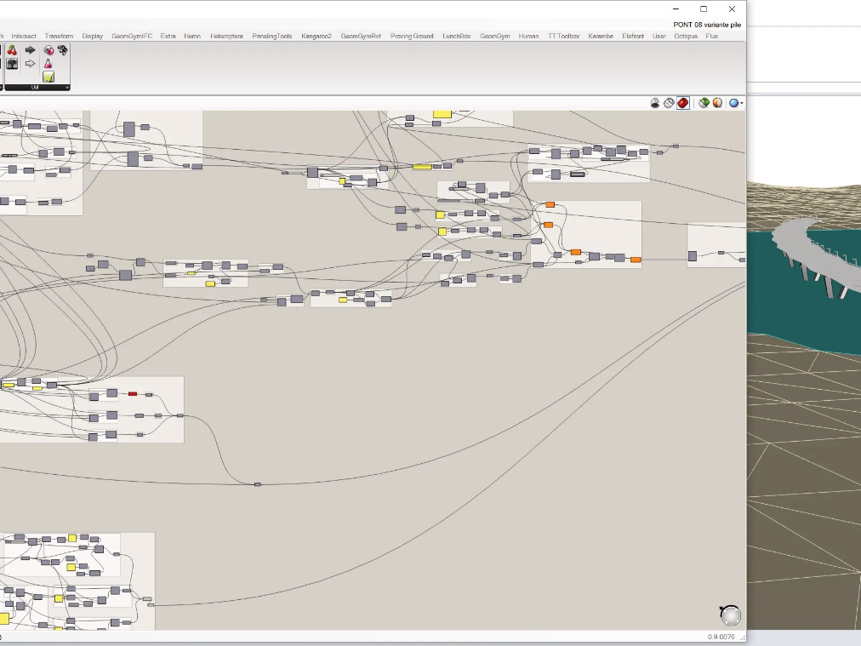This screenshot has height=646, width=861.
Task: Click the tree icon in Util panel
Action: point(13,64)
